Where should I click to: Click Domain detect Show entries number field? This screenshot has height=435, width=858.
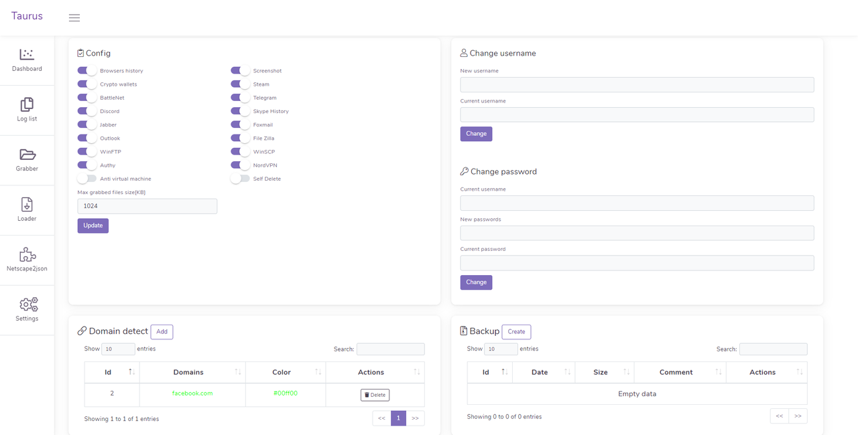pos(118,349)
